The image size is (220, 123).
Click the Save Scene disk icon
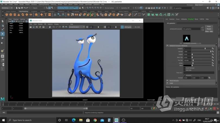pyautogui.click(x=22, y=8)
